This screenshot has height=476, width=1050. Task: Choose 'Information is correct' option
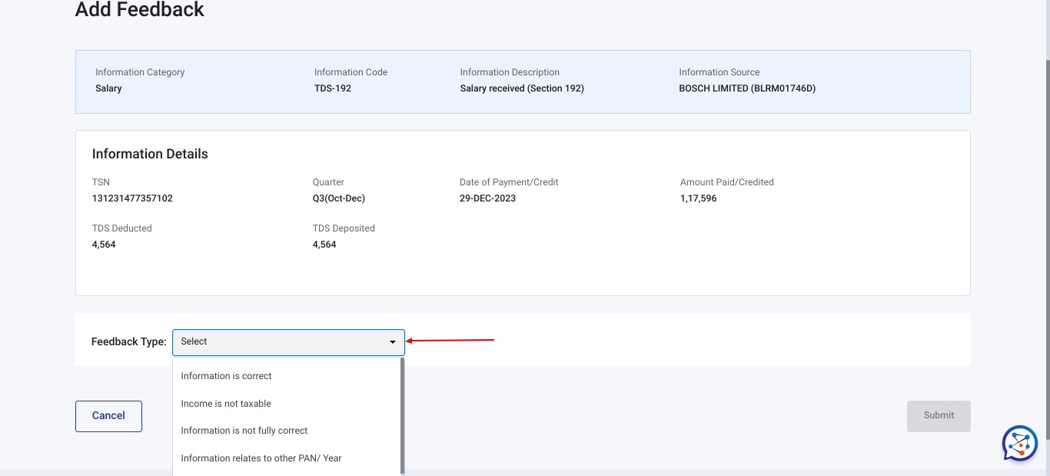(x=227, y=376)
